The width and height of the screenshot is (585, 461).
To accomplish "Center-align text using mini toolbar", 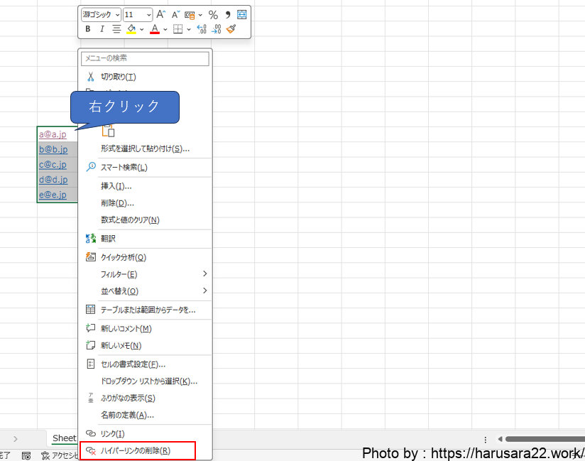I will pyautogui.click(x=116, y=29).
